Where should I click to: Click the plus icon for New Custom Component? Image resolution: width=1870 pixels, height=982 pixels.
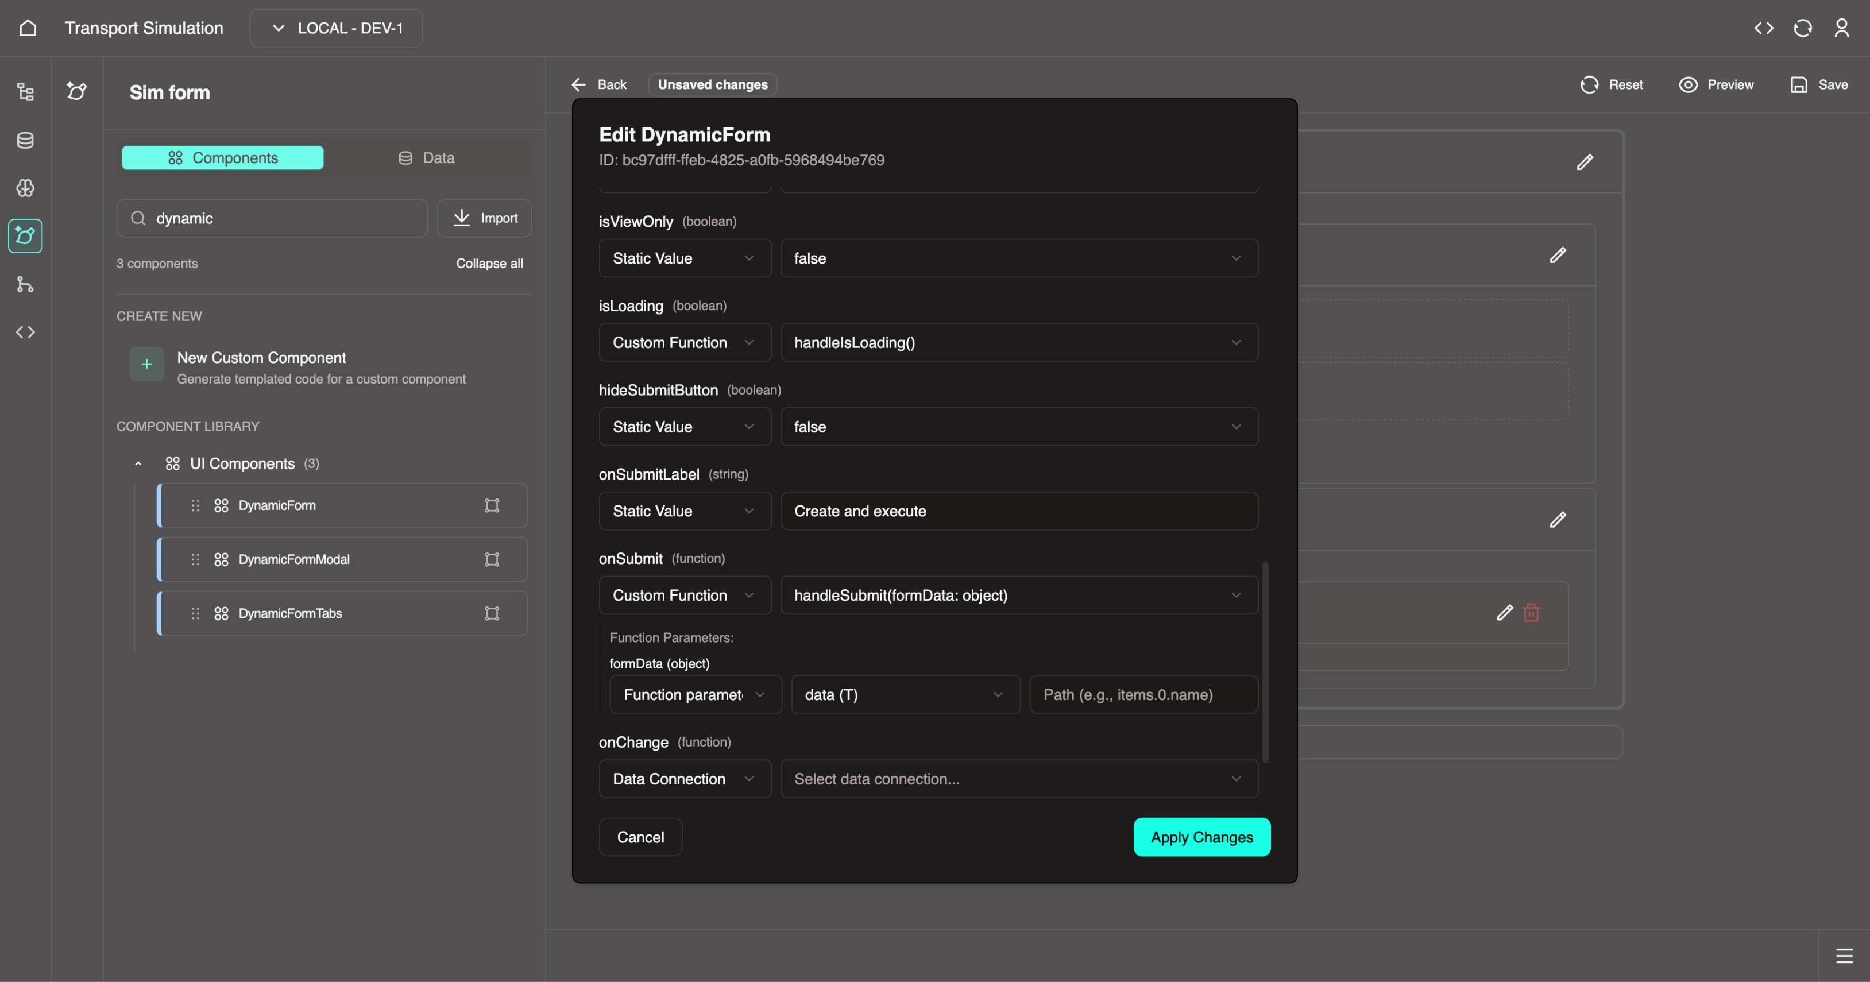tap(146, 364)
